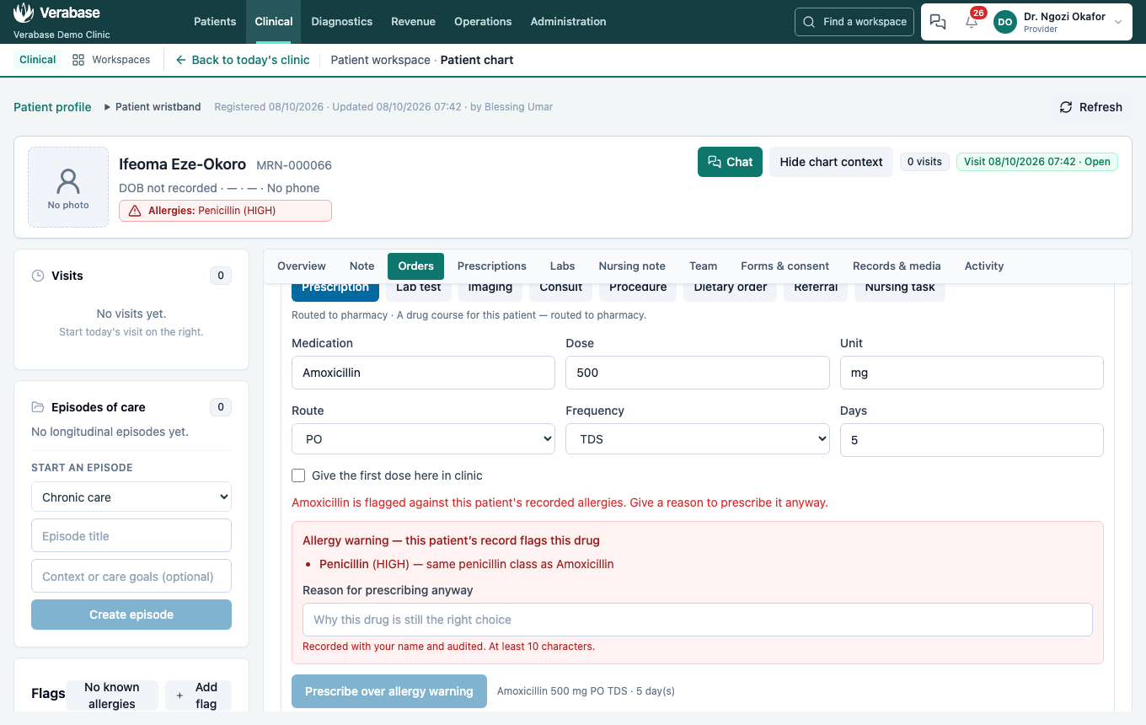Open the Team tab
The height and width of the screenshot is (725, 1146).
pyautogui.click(x=703, y=266)
